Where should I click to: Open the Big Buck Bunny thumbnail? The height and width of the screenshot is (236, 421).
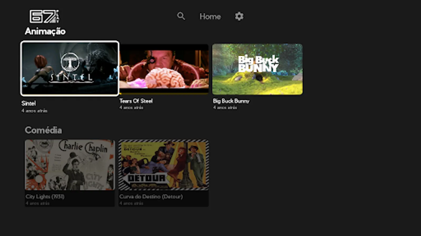257,69
